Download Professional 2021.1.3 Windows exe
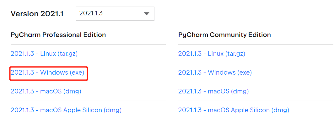 coord(47,72)
